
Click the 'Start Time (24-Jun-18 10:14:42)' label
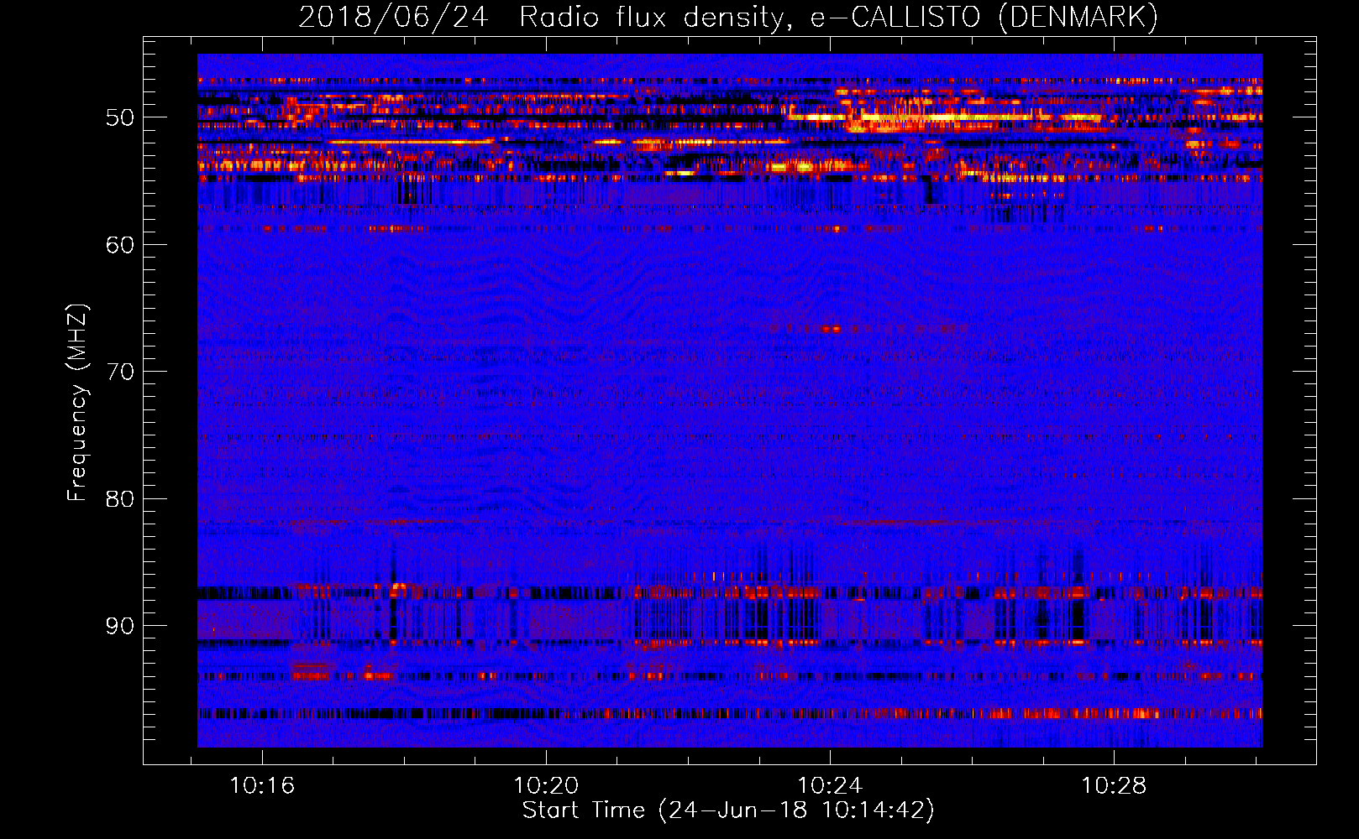[728, 810]
